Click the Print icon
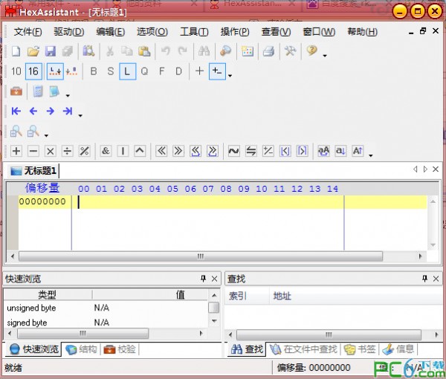446x379 pixels. 268,51
